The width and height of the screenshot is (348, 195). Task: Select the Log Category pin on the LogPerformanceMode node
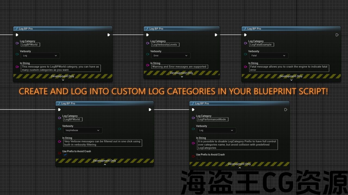193,118
